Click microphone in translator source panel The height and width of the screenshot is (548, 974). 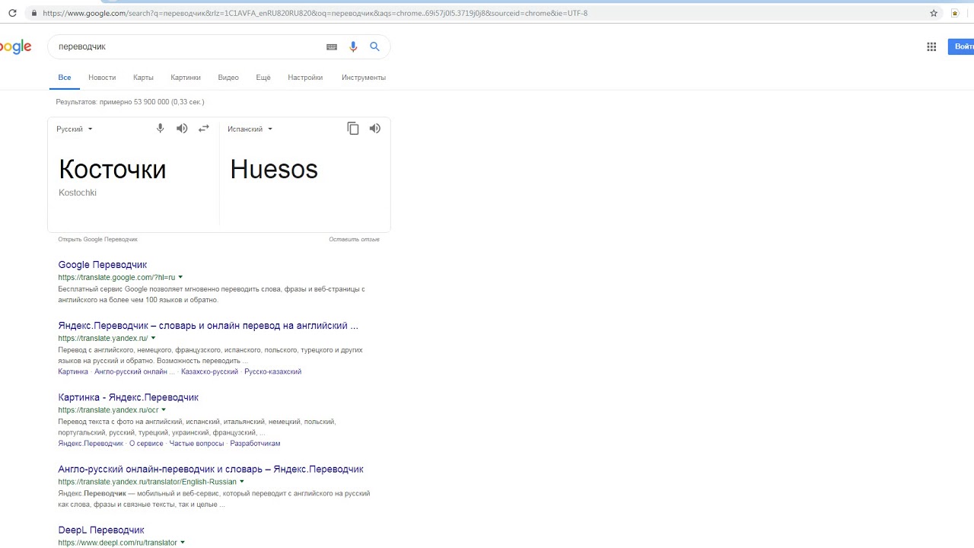coord(160,129)
